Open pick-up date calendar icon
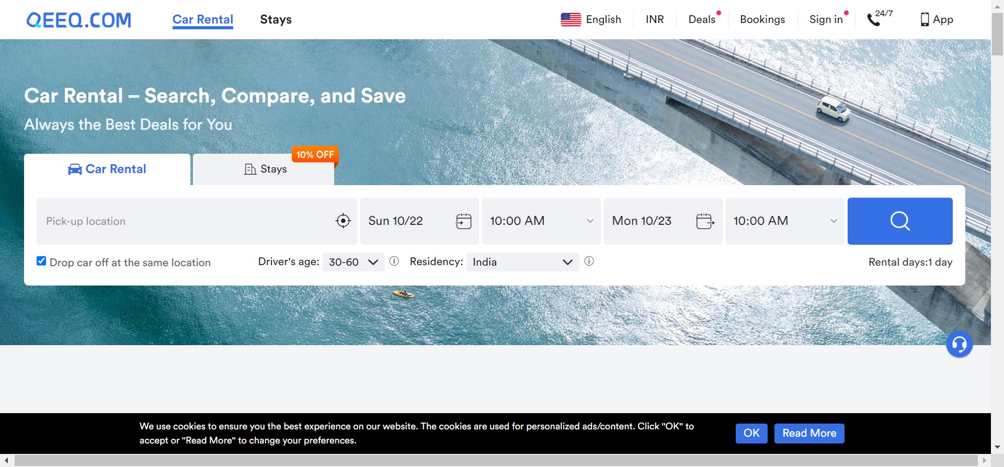 [x=463, y=221]
